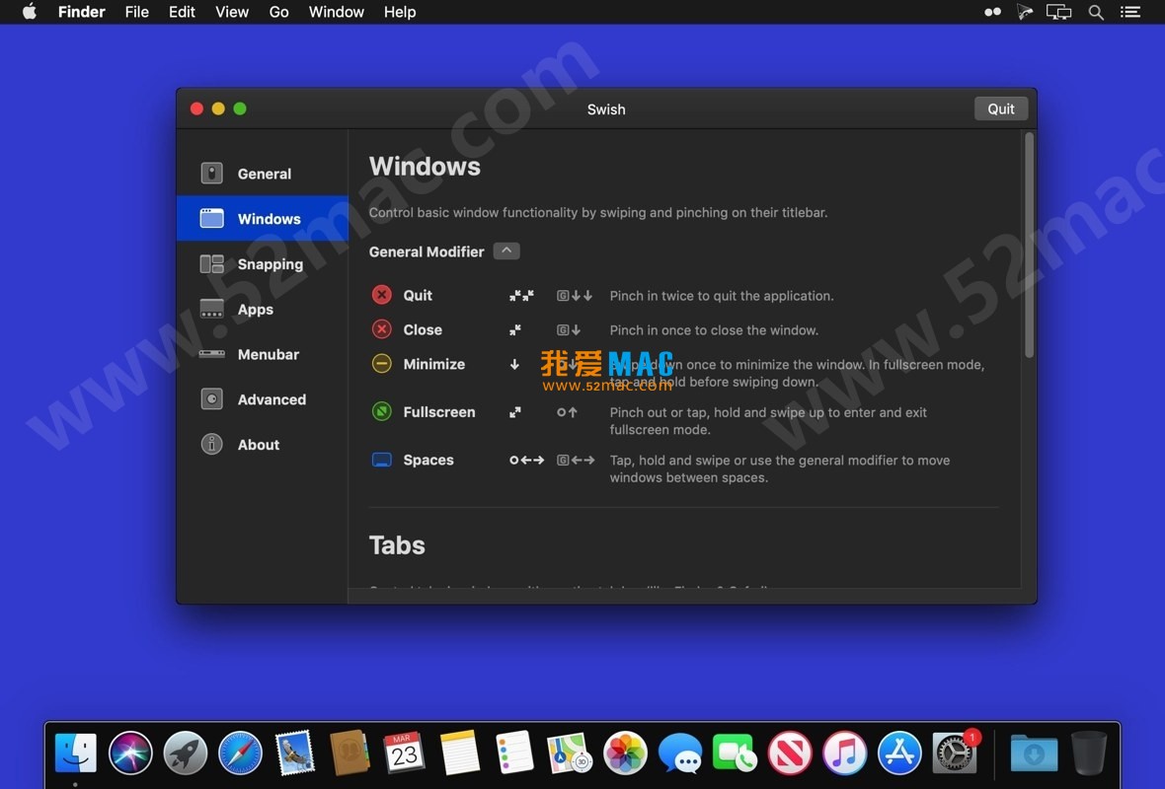Click the "Control basic window functionality" description
The image size is (1165, 789).
click(x=598, y=212)
